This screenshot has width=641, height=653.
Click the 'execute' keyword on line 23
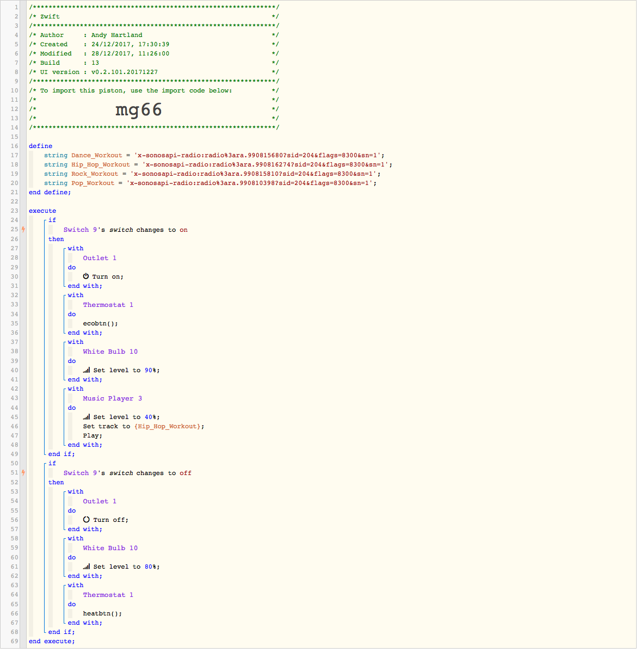tap(42, 211)
